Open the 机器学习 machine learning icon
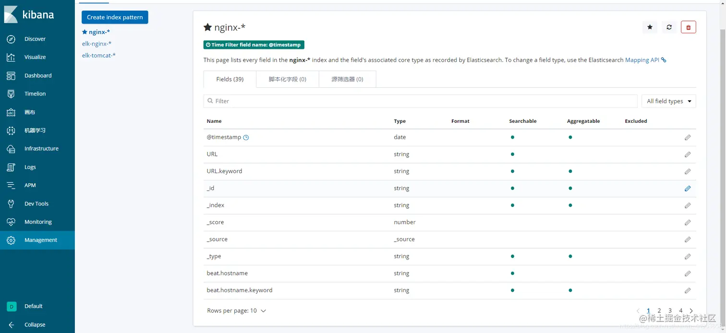Image resolution: width=726 pixels, height=333 pixels. click(11, 131)
